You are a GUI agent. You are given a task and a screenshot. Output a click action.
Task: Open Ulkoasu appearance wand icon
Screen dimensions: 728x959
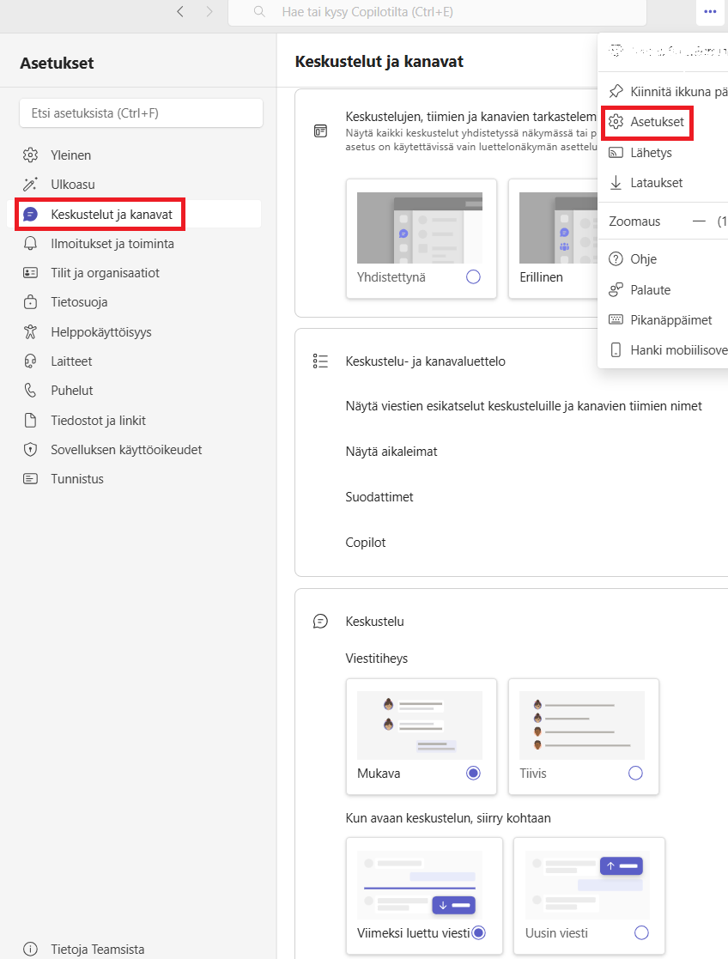[30, 184]
